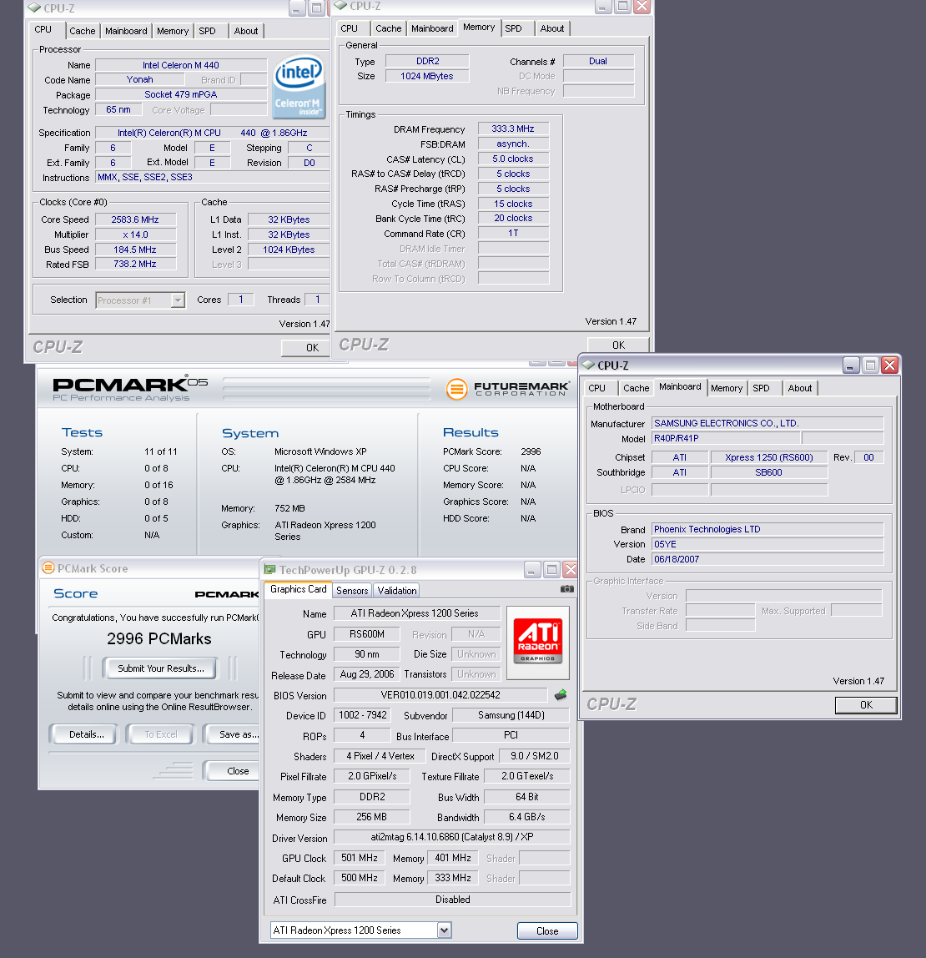
Task: Click the Driver Version field in GPU-Z
Action: click(x=452, y=837)
